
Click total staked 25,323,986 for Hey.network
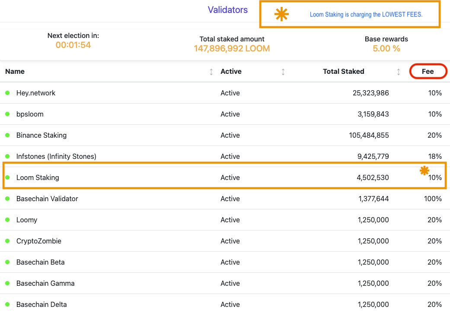pos(371,93)
